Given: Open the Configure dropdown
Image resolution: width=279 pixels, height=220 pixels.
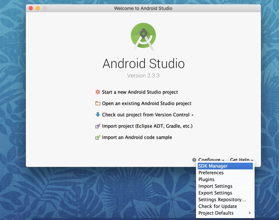Looking at the screenshot, I should [x=210, y=160].
